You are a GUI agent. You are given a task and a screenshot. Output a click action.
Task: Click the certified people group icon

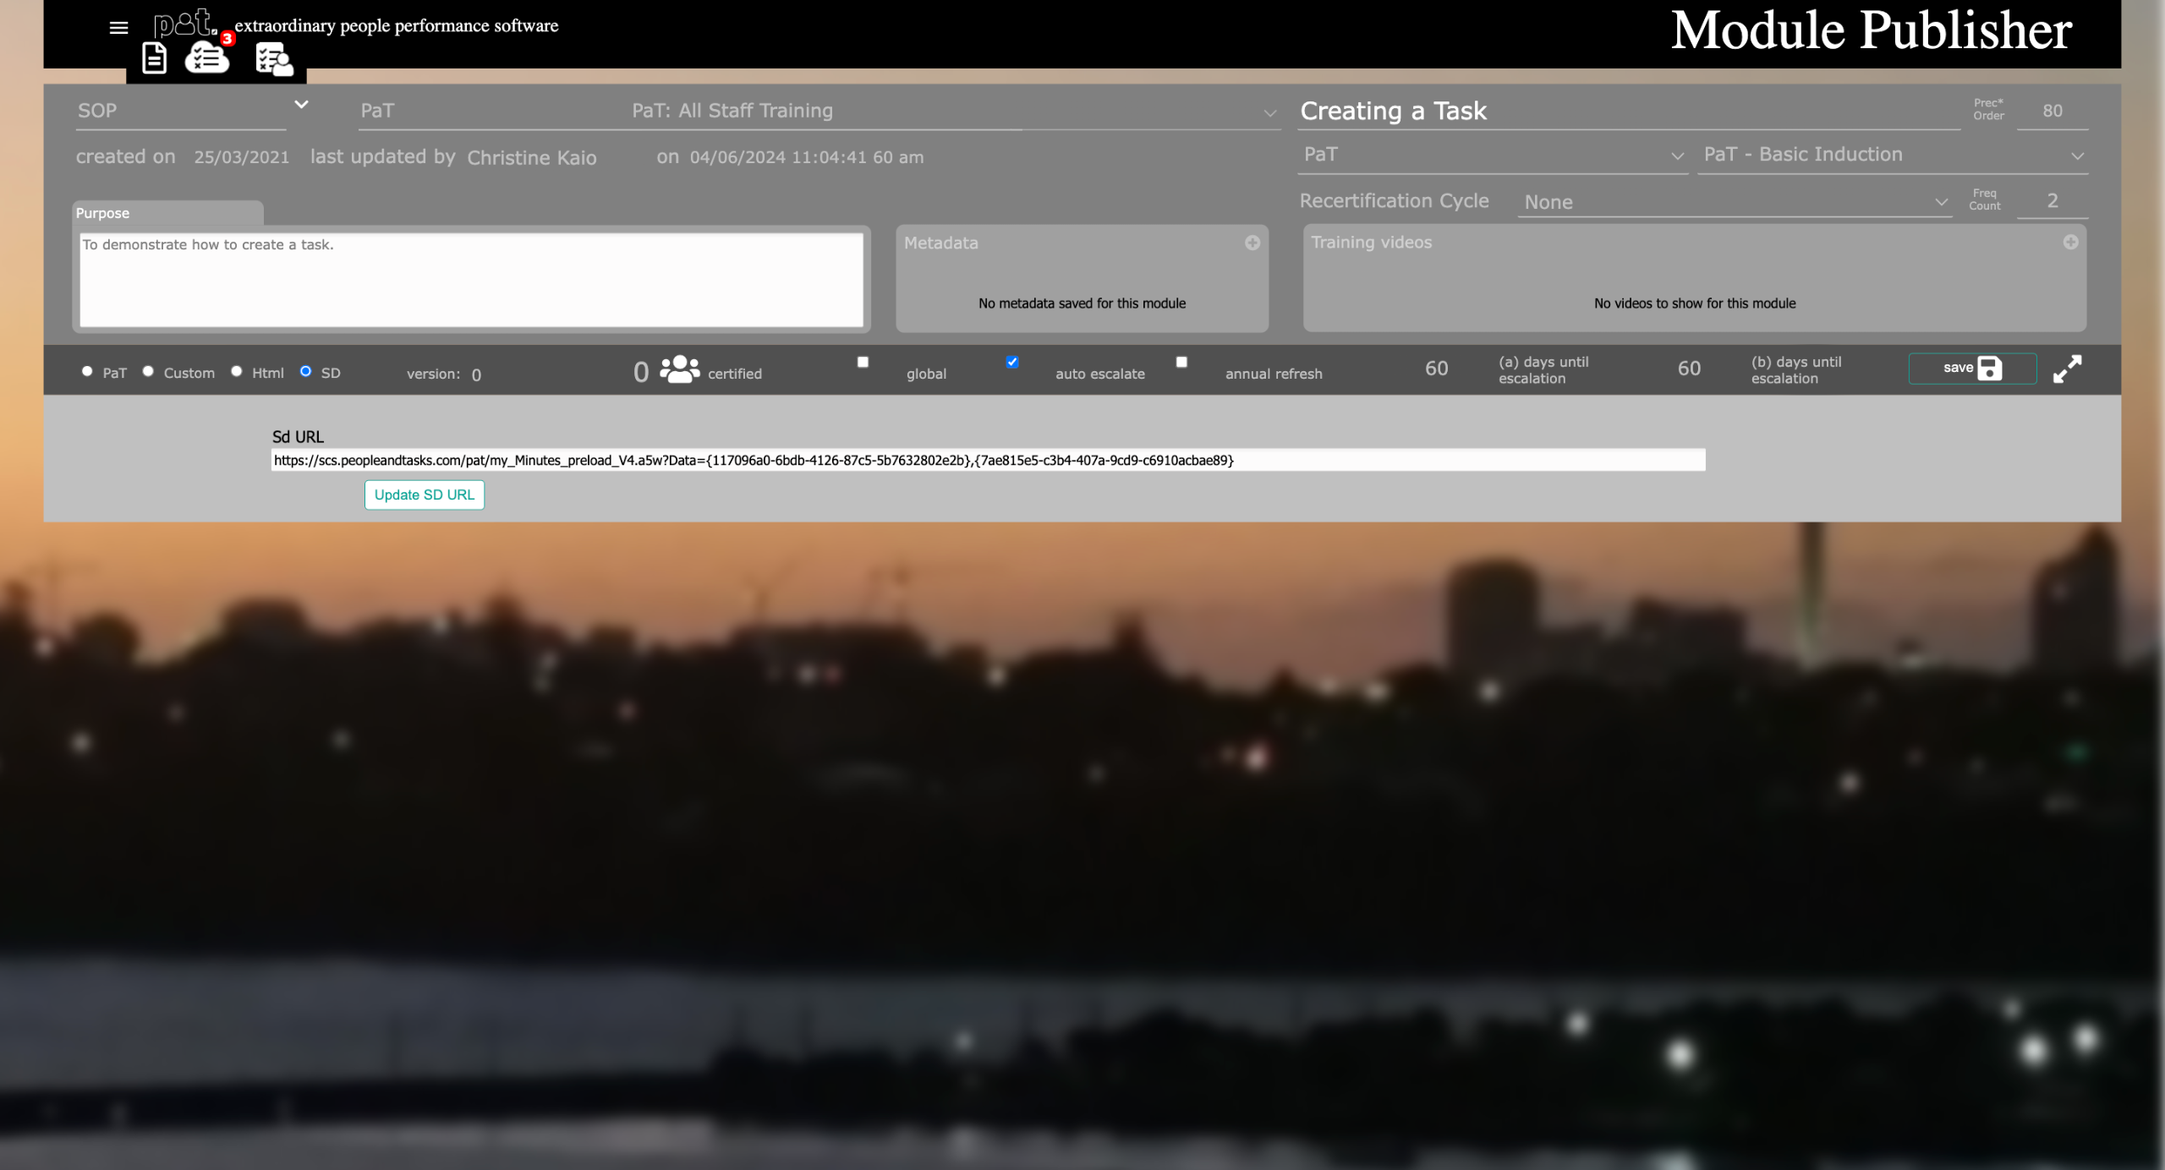pyautogui.click(x=679, y=369)
